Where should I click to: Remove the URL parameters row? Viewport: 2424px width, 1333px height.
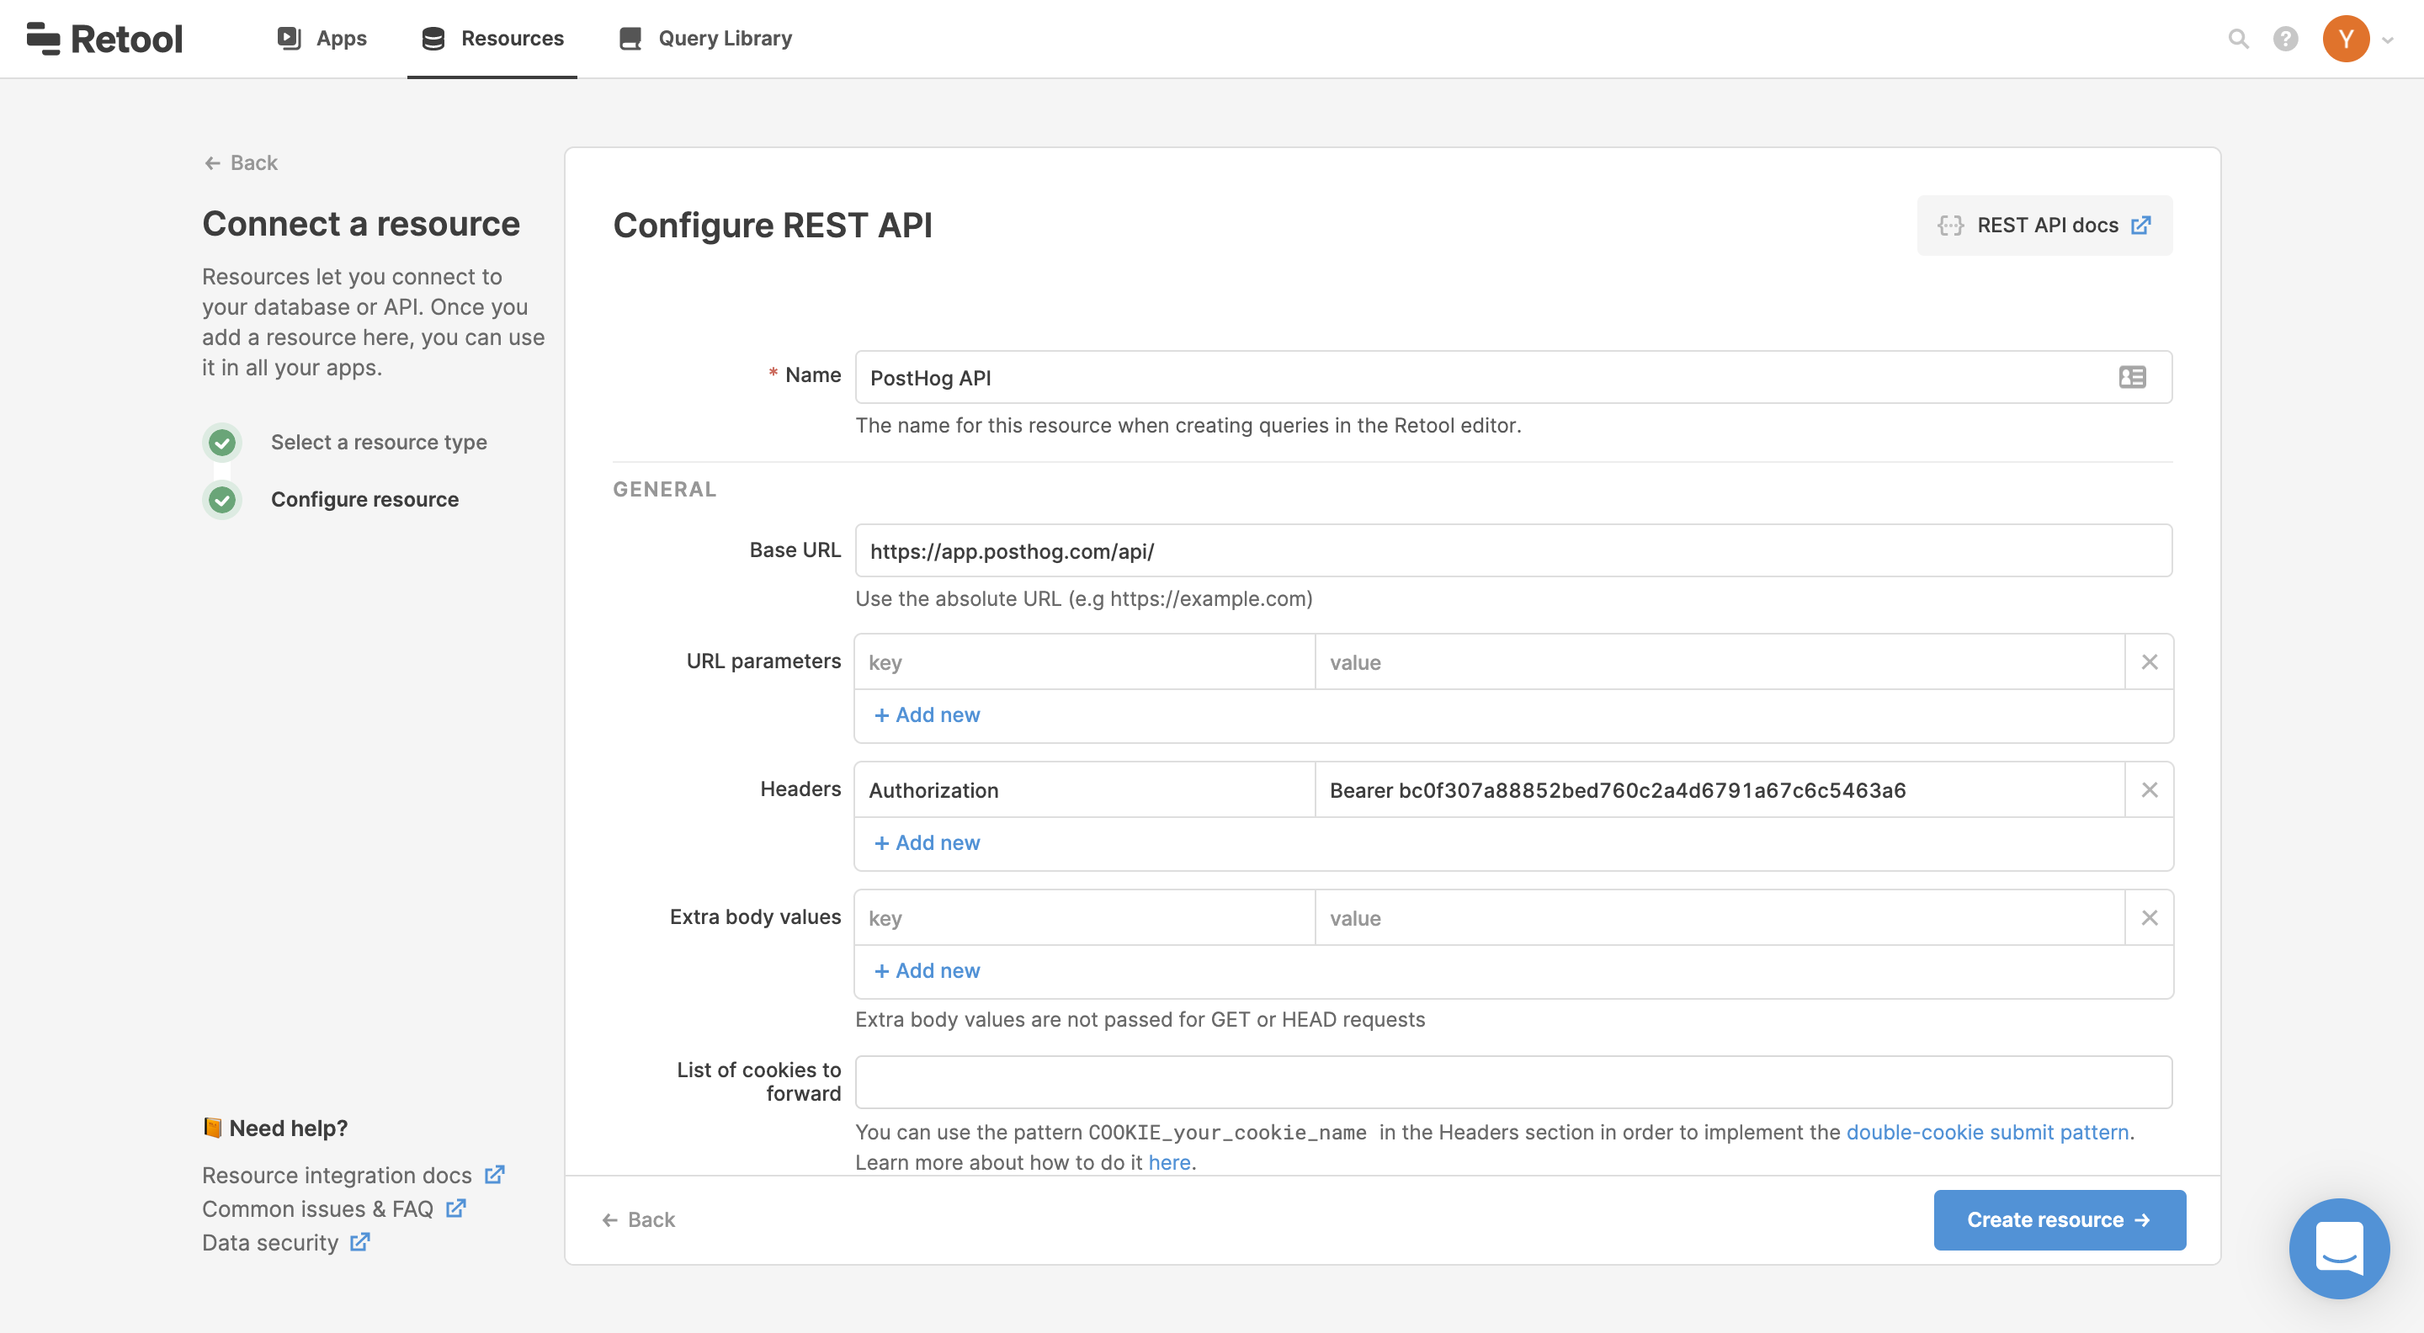click(2150, 661)
